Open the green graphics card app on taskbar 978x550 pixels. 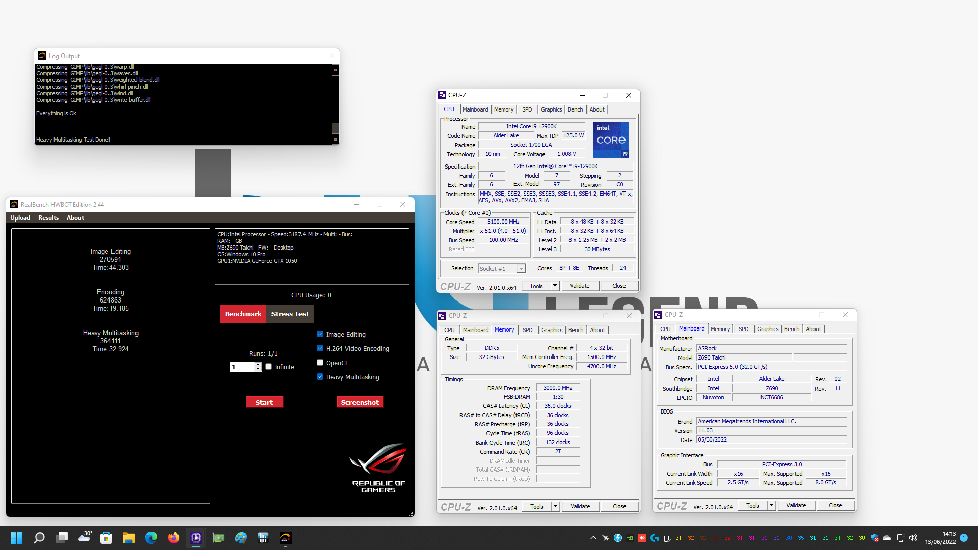pyautogui.click(x=219, y=538)
